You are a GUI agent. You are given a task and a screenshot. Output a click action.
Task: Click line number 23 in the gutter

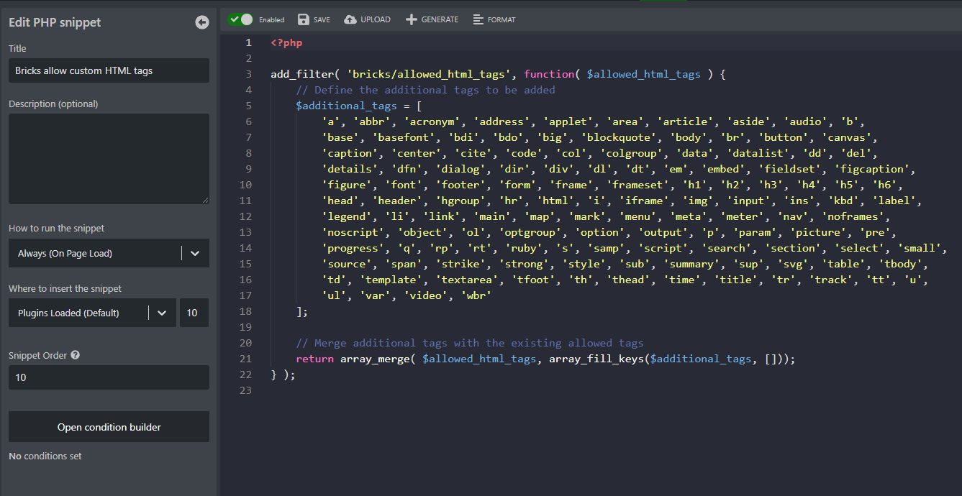(245, 390)
